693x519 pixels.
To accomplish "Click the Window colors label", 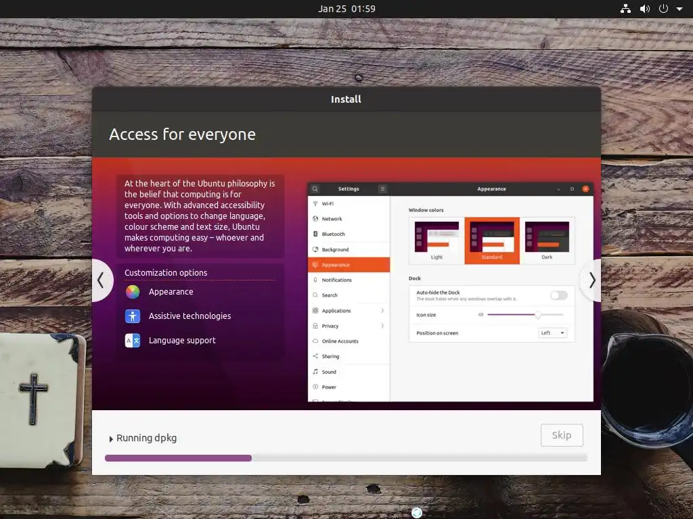I will click(x=426, y=210).
